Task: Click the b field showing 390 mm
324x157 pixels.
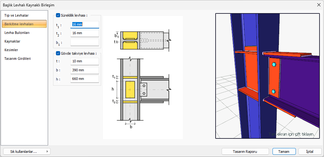Action: coord(84,70)
